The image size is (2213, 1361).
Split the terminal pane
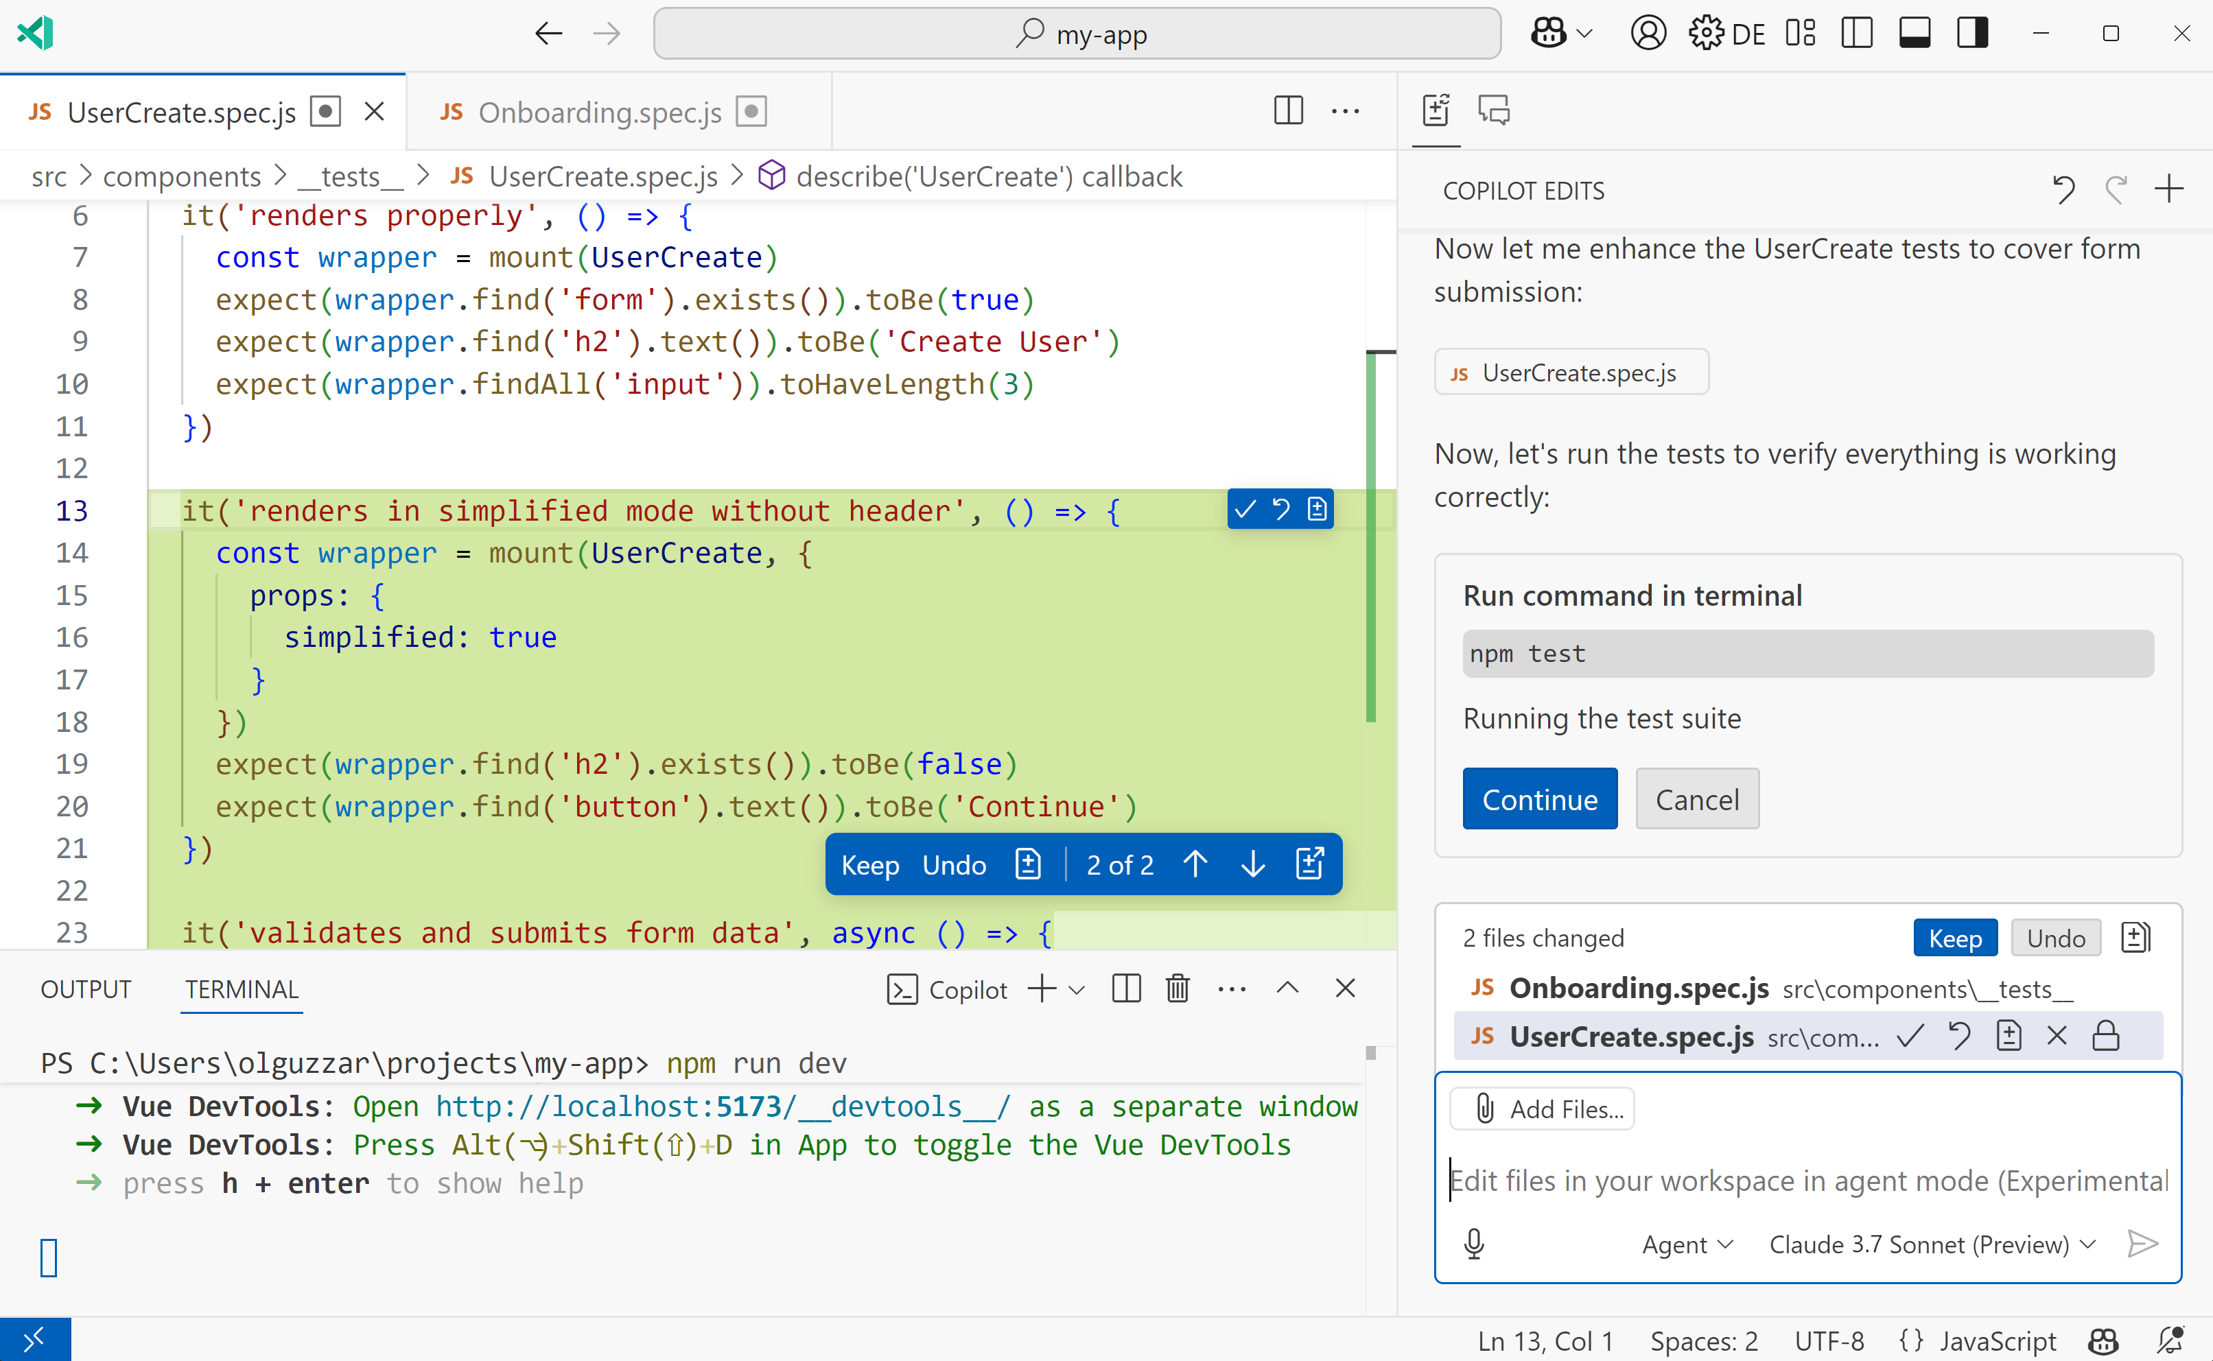point(1125,987)
